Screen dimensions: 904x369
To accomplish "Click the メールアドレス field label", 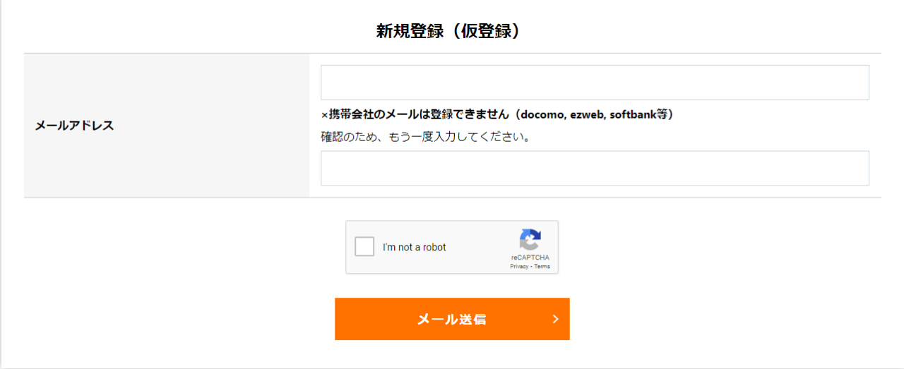I will coord(74,126).
